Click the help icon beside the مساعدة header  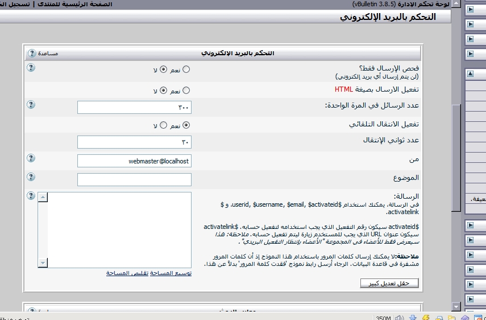(31, 53)
